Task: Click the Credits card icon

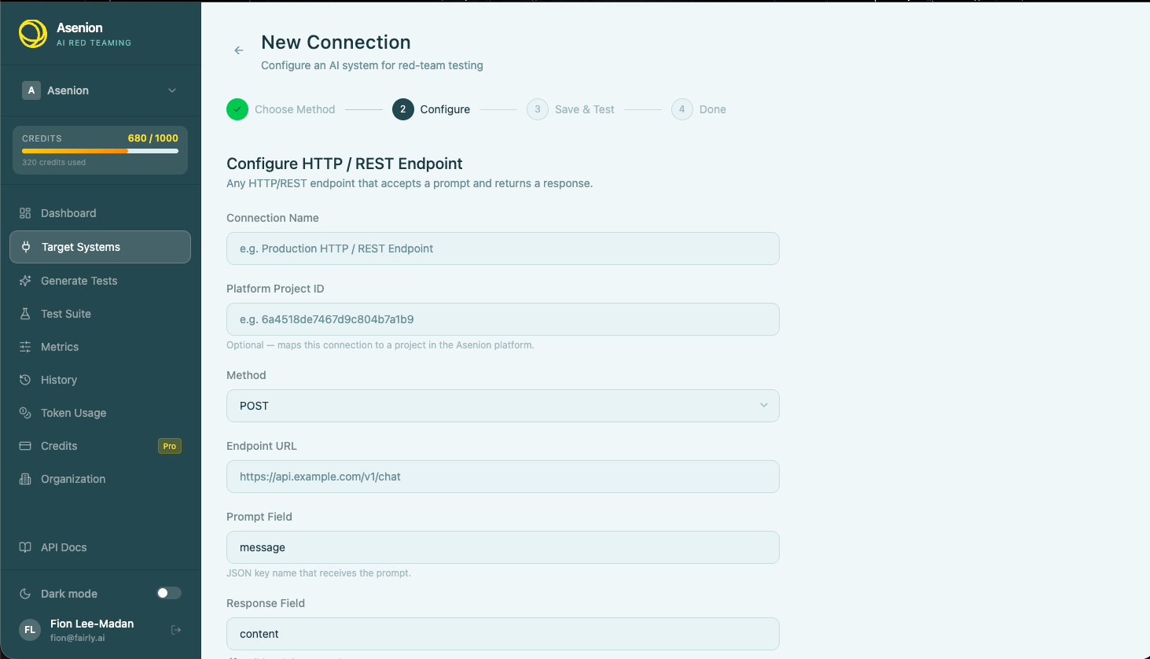Action: 25,446
